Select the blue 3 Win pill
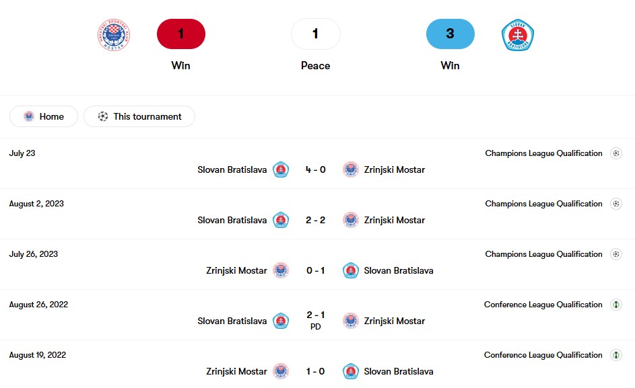This screenshot has width=635, height=388. click(450, 34)
